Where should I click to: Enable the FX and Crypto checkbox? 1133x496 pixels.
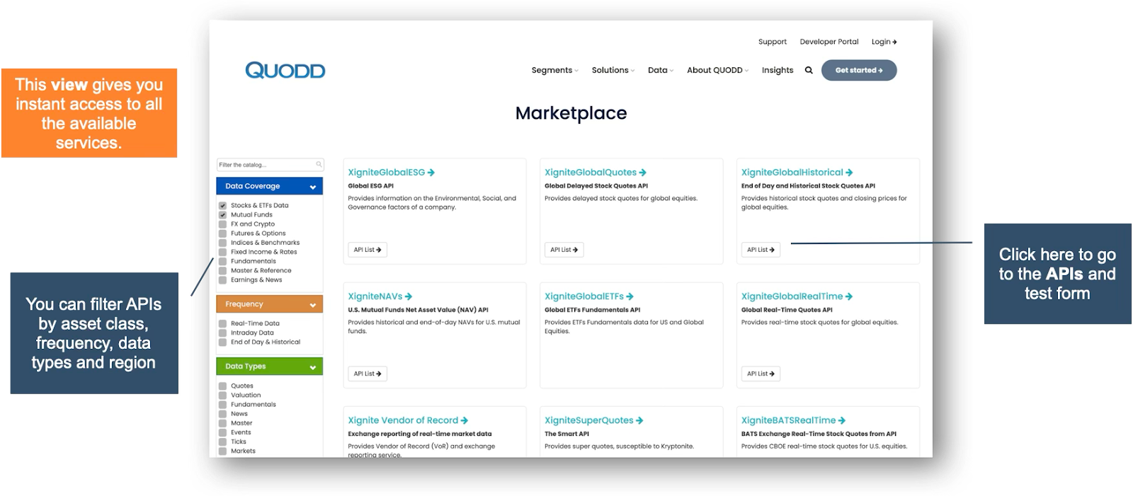(222, 224)
